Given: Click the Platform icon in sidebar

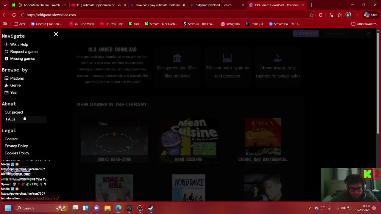Looking at the screenshot, I should click(x=7, y=78).
